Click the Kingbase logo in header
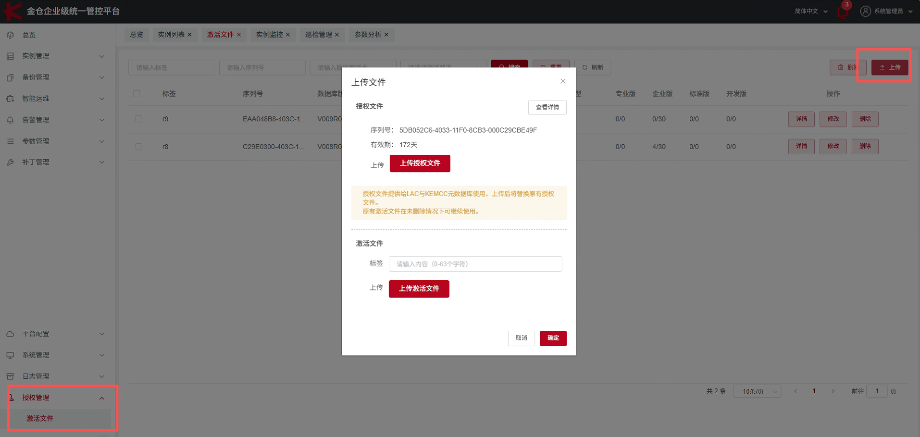Screen dimensions: 920x437 coord(12,11)
